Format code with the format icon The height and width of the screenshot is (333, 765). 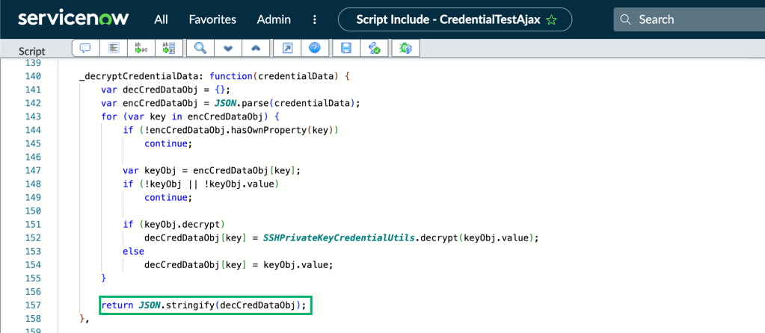tap(114, 49)
